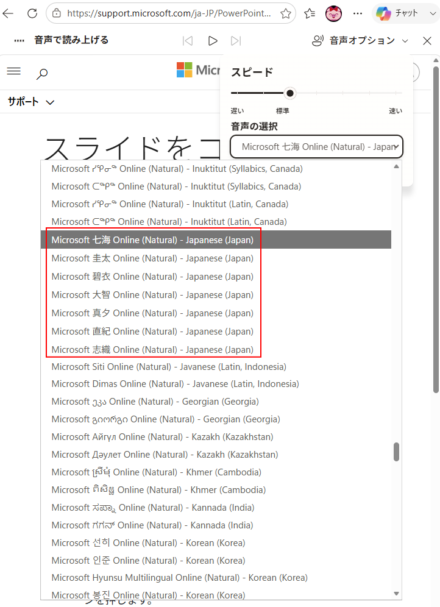Click the page vertical scrollbar thumb
This screenshot has width=440, height=607.
436,230
